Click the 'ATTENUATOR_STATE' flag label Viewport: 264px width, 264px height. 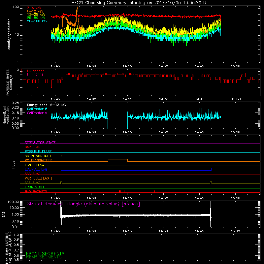tap(40, 143)
